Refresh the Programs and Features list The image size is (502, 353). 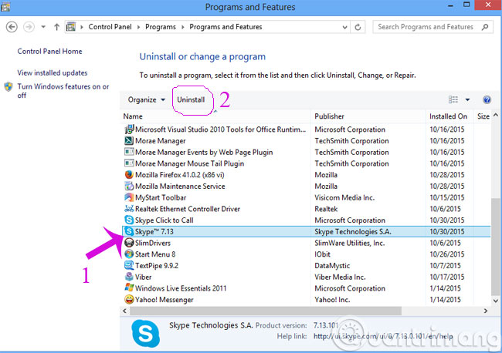click(358, 27)
